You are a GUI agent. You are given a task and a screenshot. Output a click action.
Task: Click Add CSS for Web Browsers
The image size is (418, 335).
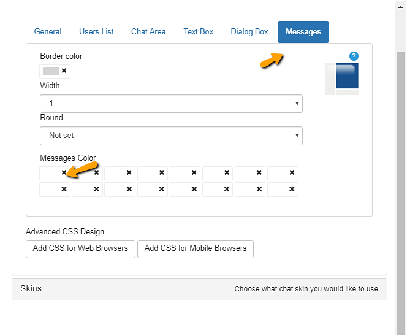80,248
